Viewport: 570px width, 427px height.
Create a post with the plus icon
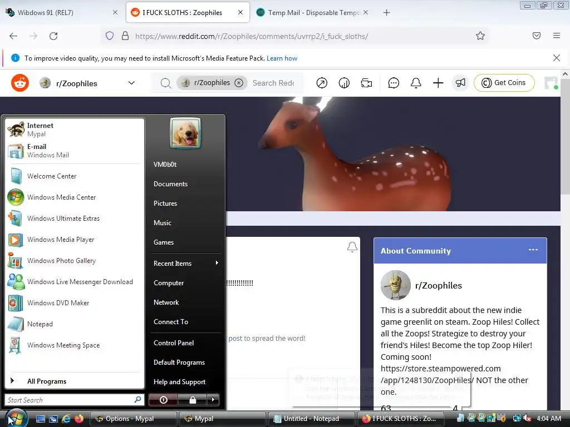[438, 83]
